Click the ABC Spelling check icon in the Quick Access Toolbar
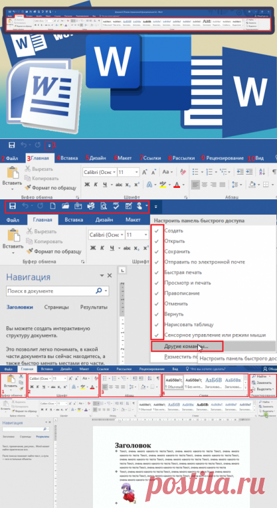Screen dimensions: 277x508 pyautogui.click(x=116, y=206)
